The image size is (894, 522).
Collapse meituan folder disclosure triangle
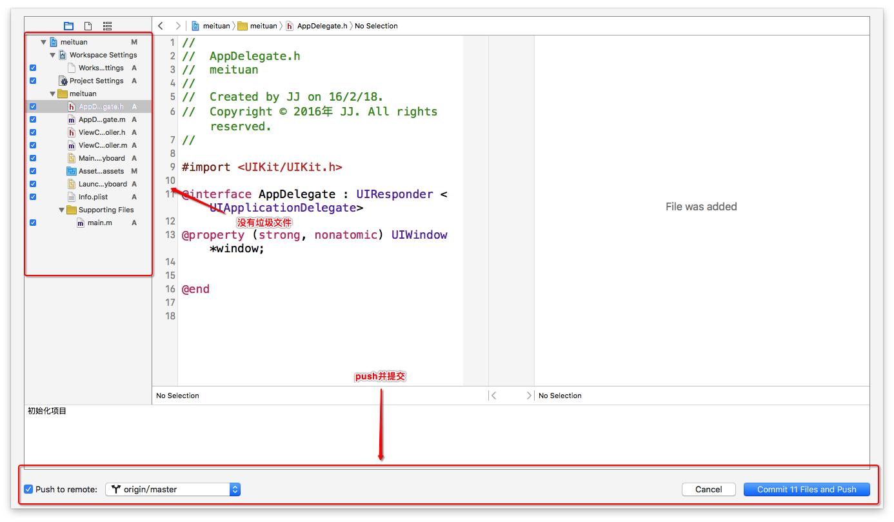point(53,94)
